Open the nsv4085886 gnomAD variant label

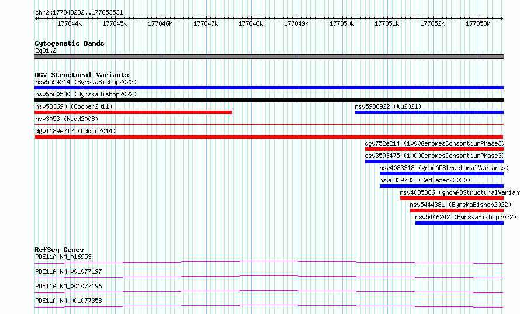pyautogui.click(x=460, y=192)
